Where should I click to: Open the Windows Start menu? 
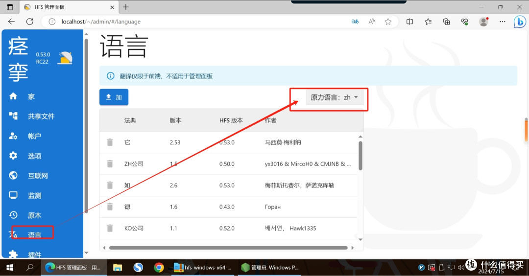coord(10,268)
